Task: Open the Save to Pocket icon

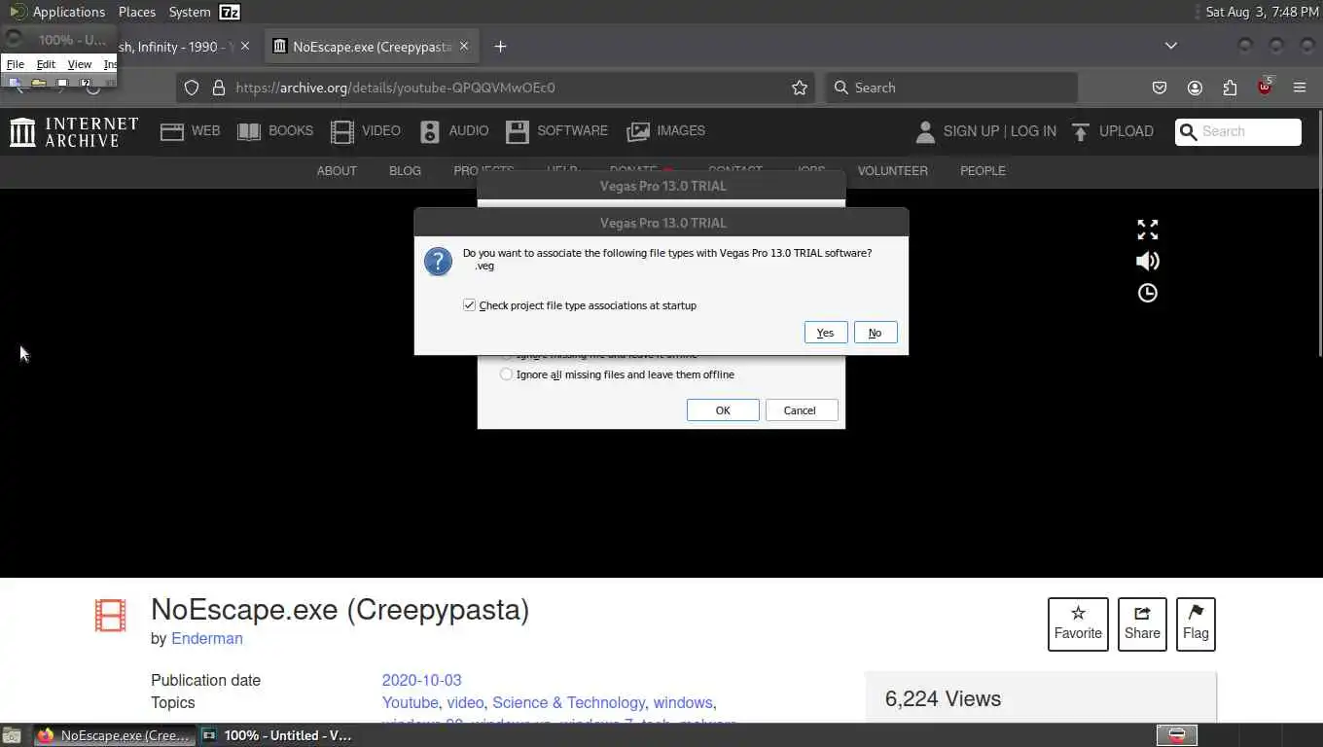Action: click(1160, 88)
